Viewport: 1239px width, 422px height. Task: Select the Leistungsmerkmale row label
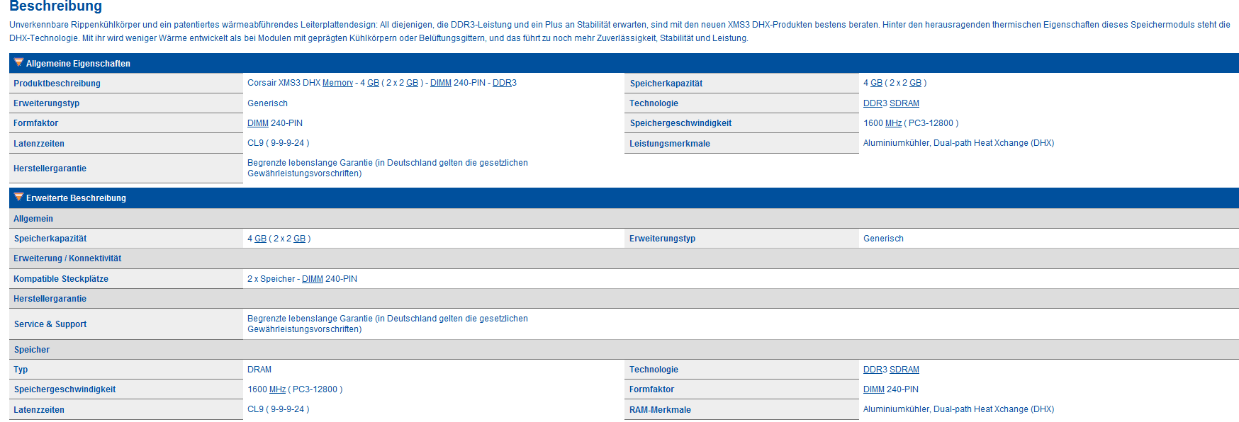click(669, 144)
